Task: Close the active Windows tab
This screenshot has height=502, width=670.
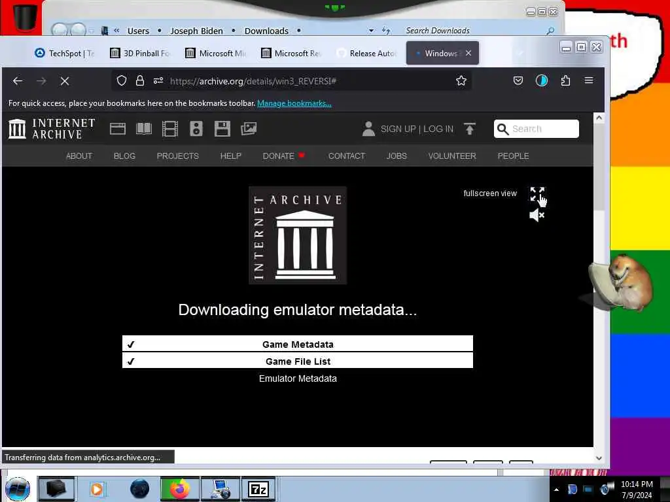Action: coord(468,54)
